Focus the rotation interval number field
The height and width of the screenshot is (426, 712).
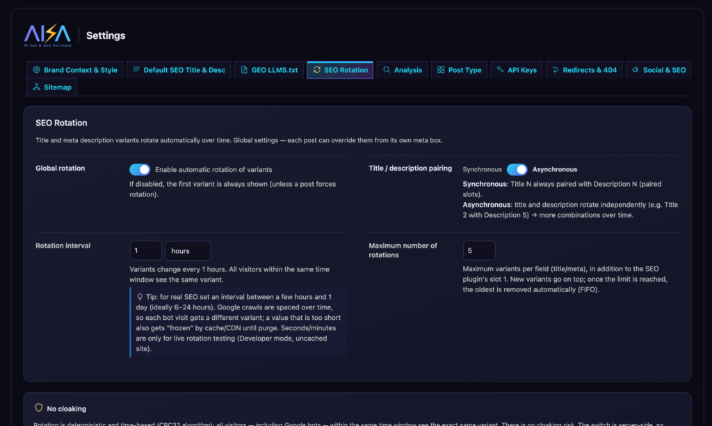(146, 250)
